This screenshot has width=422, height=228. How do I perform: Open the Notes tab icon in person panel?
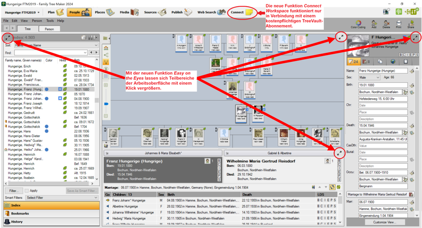(x=380, y=61)
